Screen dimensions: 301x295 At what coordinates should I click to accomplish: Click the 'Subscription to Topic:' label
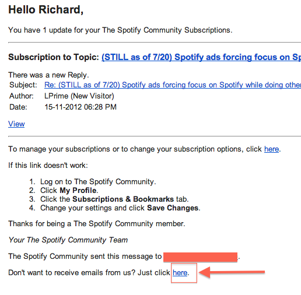[x=54, y=57]
